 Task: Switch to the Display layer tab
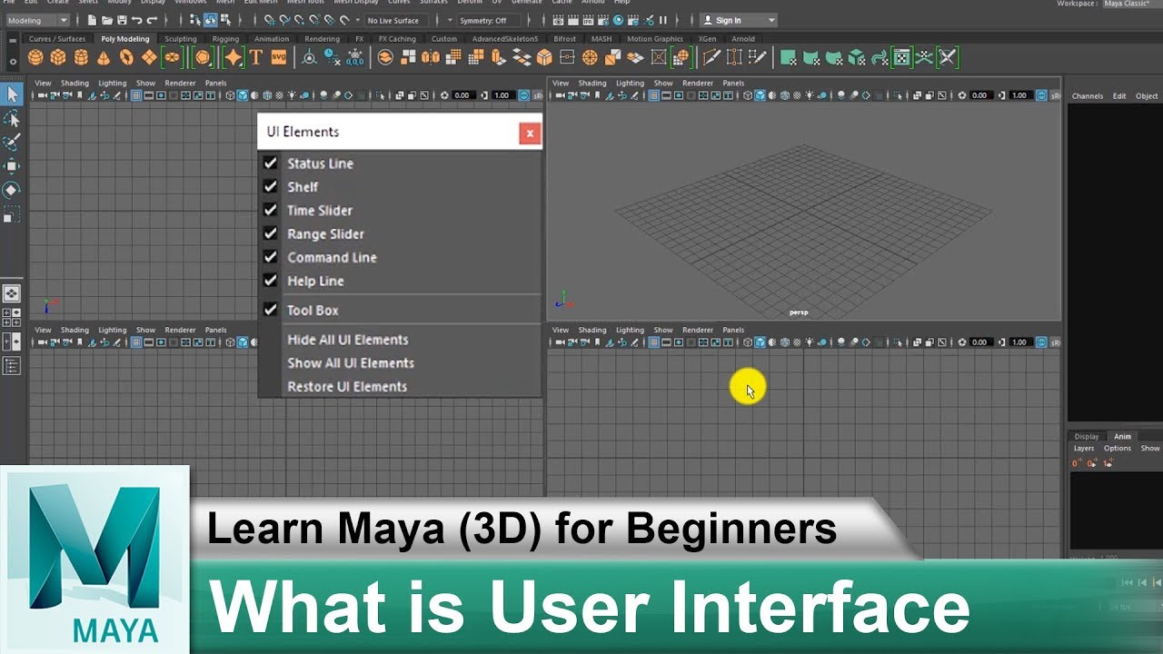click(x=1087, y=436)
